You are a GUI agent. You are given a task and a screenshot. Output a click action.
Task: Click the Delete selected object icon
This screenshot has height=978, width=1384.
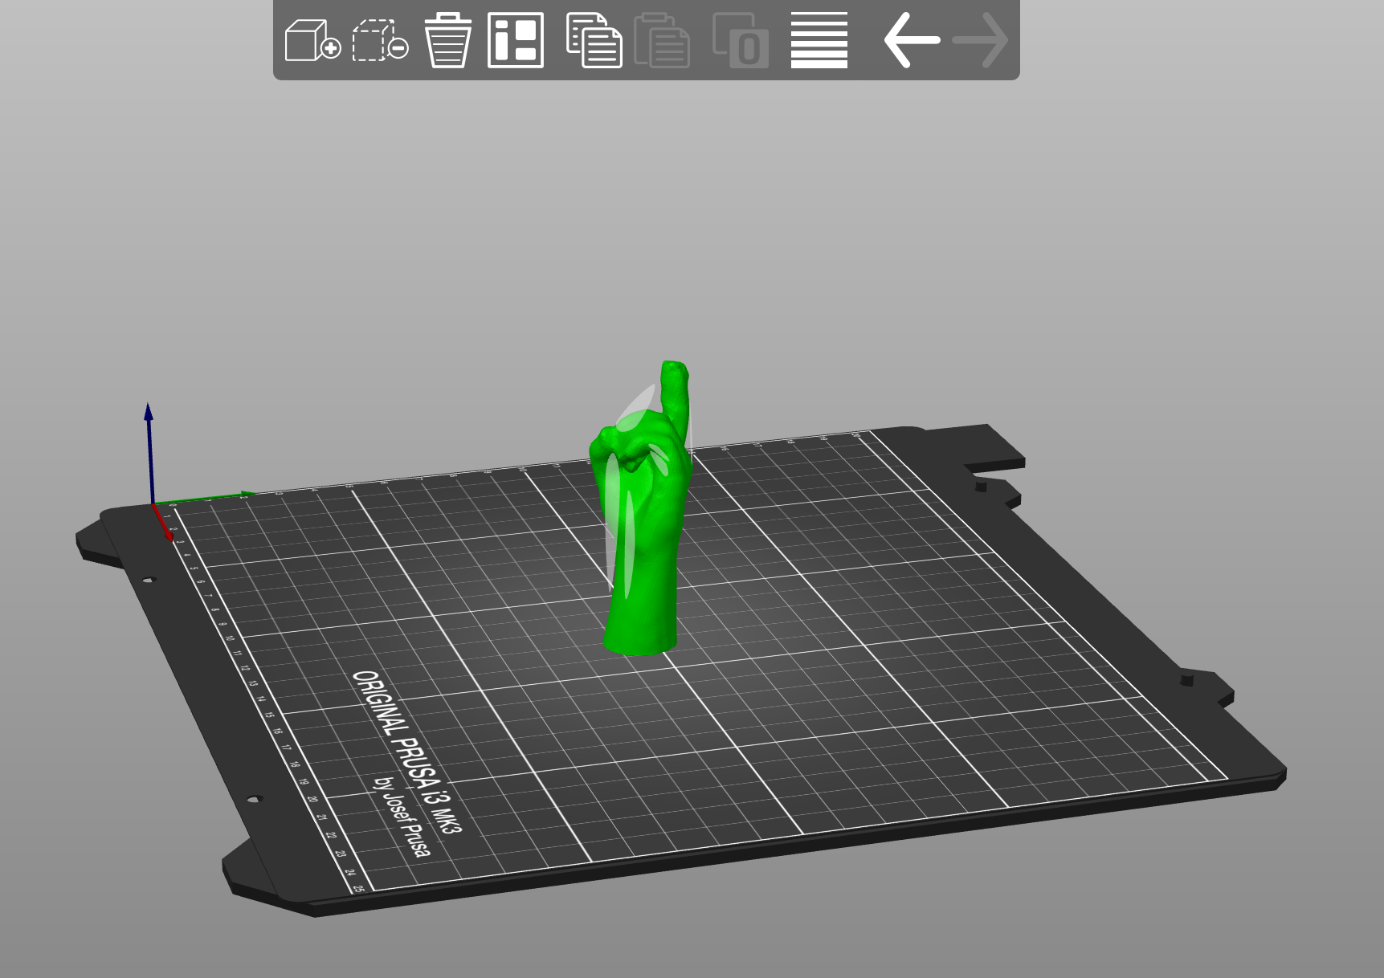click(x=380, y=40)
